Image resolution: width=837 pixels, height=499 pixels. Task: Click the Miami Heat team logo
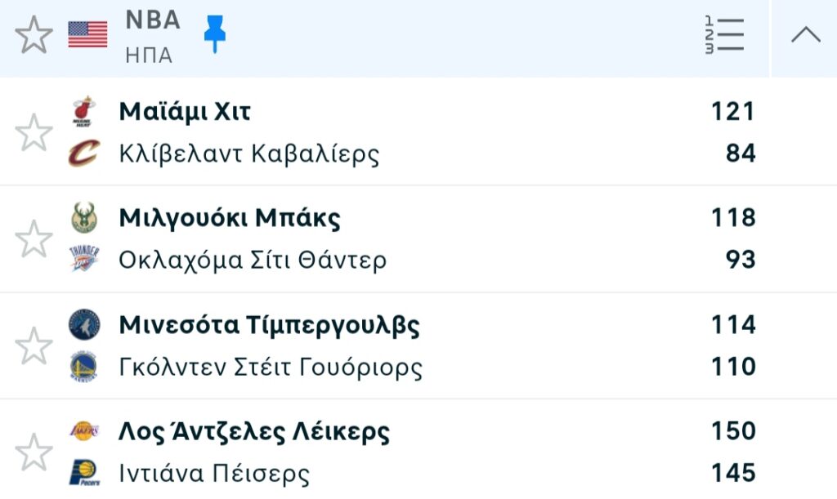point(83,111)
